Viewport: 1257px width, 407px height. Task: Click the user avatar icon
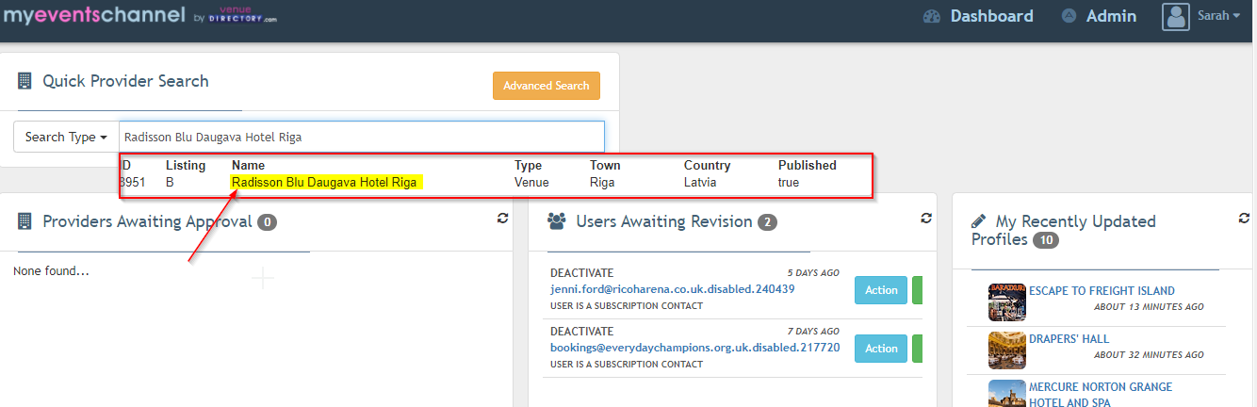[1176, 16]
